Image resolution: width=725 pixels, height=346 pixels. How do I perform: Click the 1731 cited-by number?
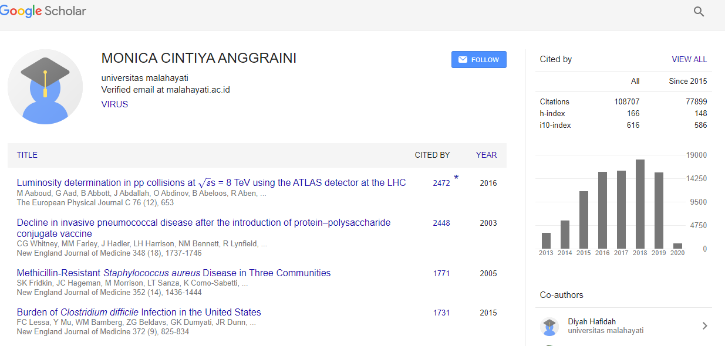click(x=441, y=313)
